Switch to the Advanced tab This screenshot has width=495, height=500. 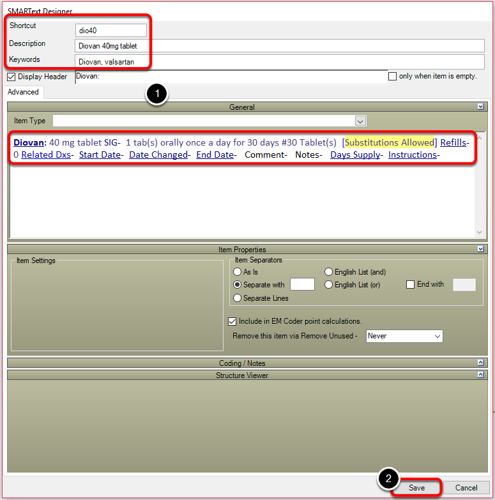coord(23,92)
